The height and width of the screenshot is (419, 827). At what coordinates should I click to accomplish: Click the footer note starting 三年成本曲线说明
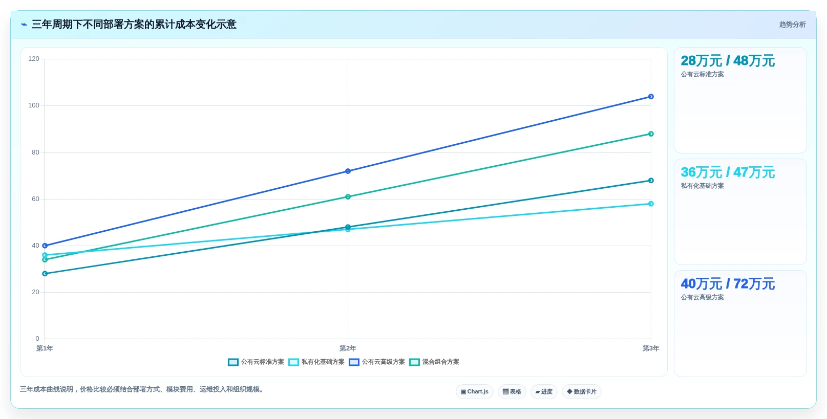coord(143,389)
